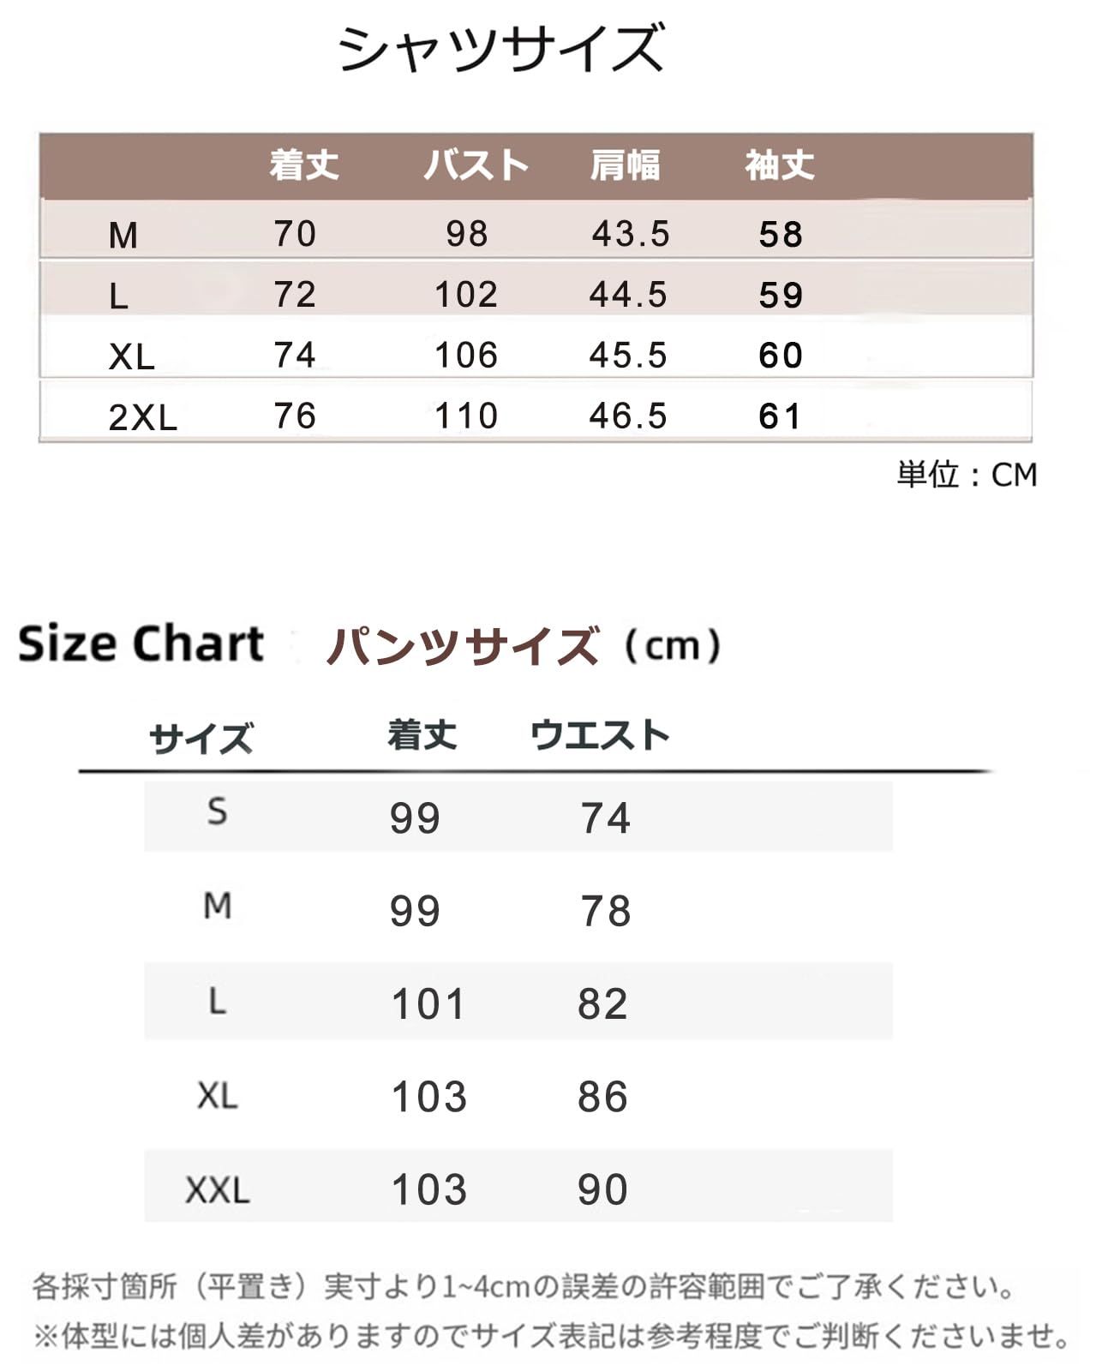
Task: Click the 2XL row label in shirt table
Action: 142,417
